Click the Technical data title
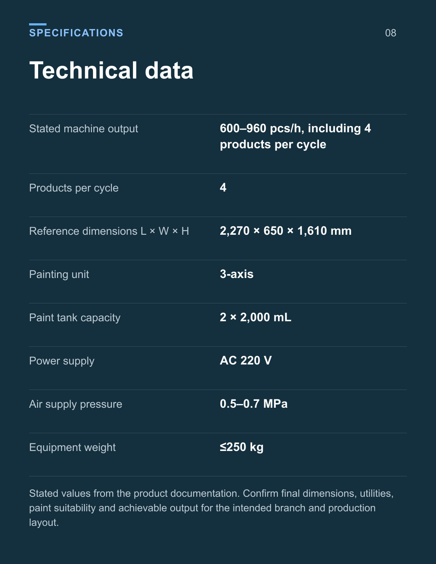Viewport: 436px width, 564px height. point(111,70)
